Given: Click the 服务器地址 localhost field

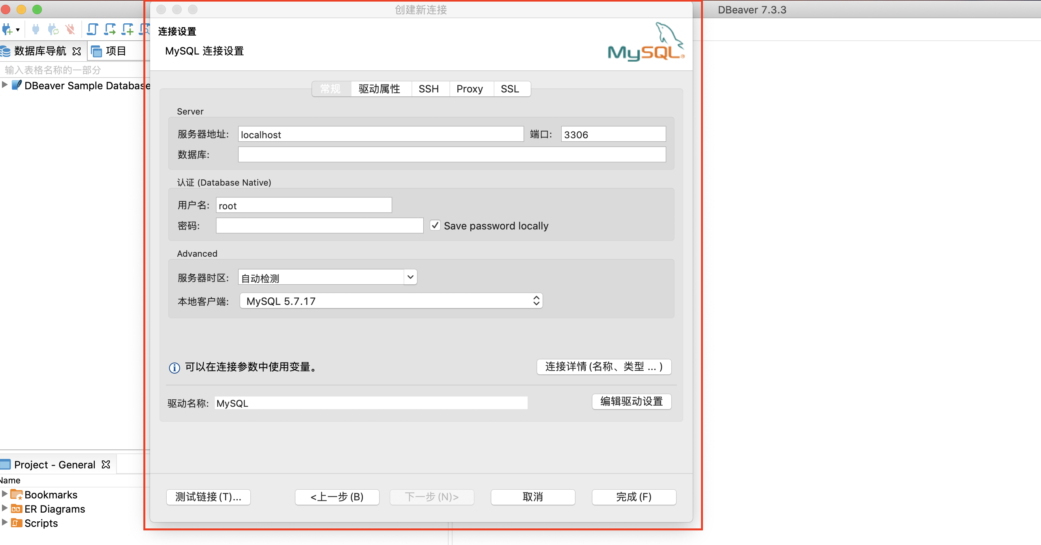Looking at the screenshot, I should click(381, 134).
